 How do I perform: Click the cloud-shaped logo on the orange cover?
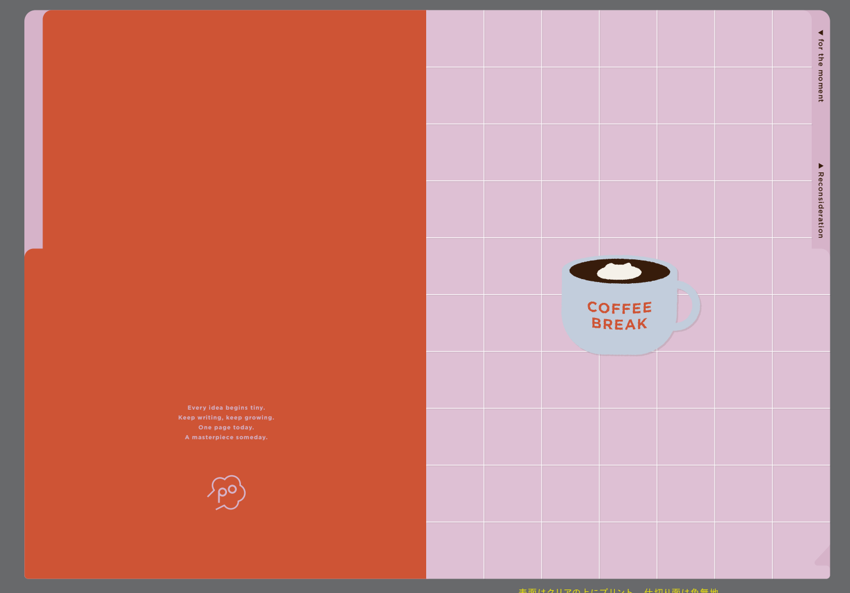227,493
